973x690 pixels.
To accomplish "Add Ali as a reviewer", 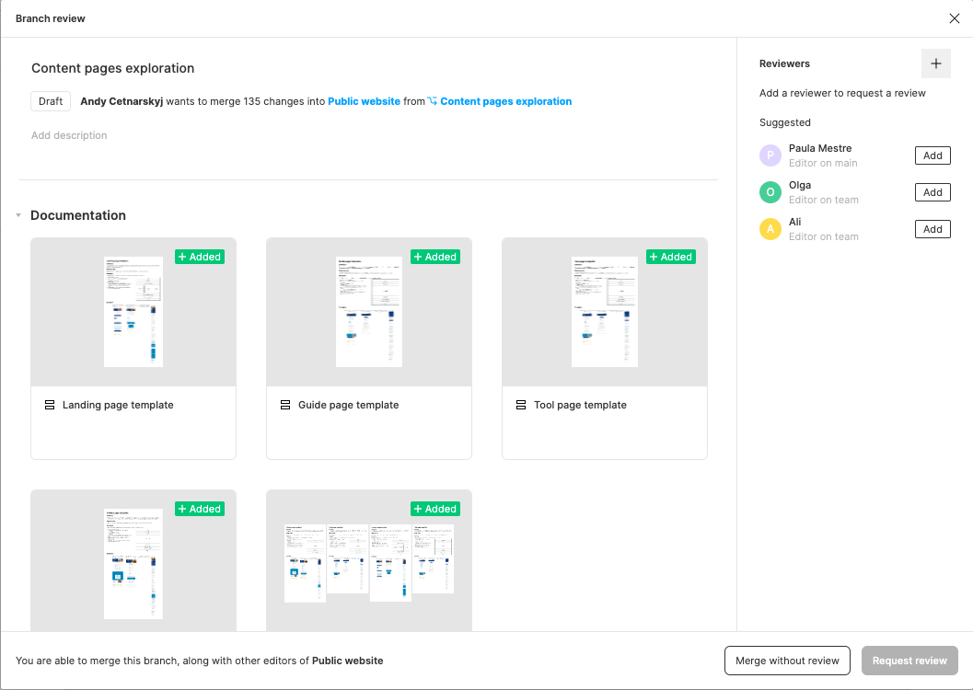I will click(x=932, y=229).
